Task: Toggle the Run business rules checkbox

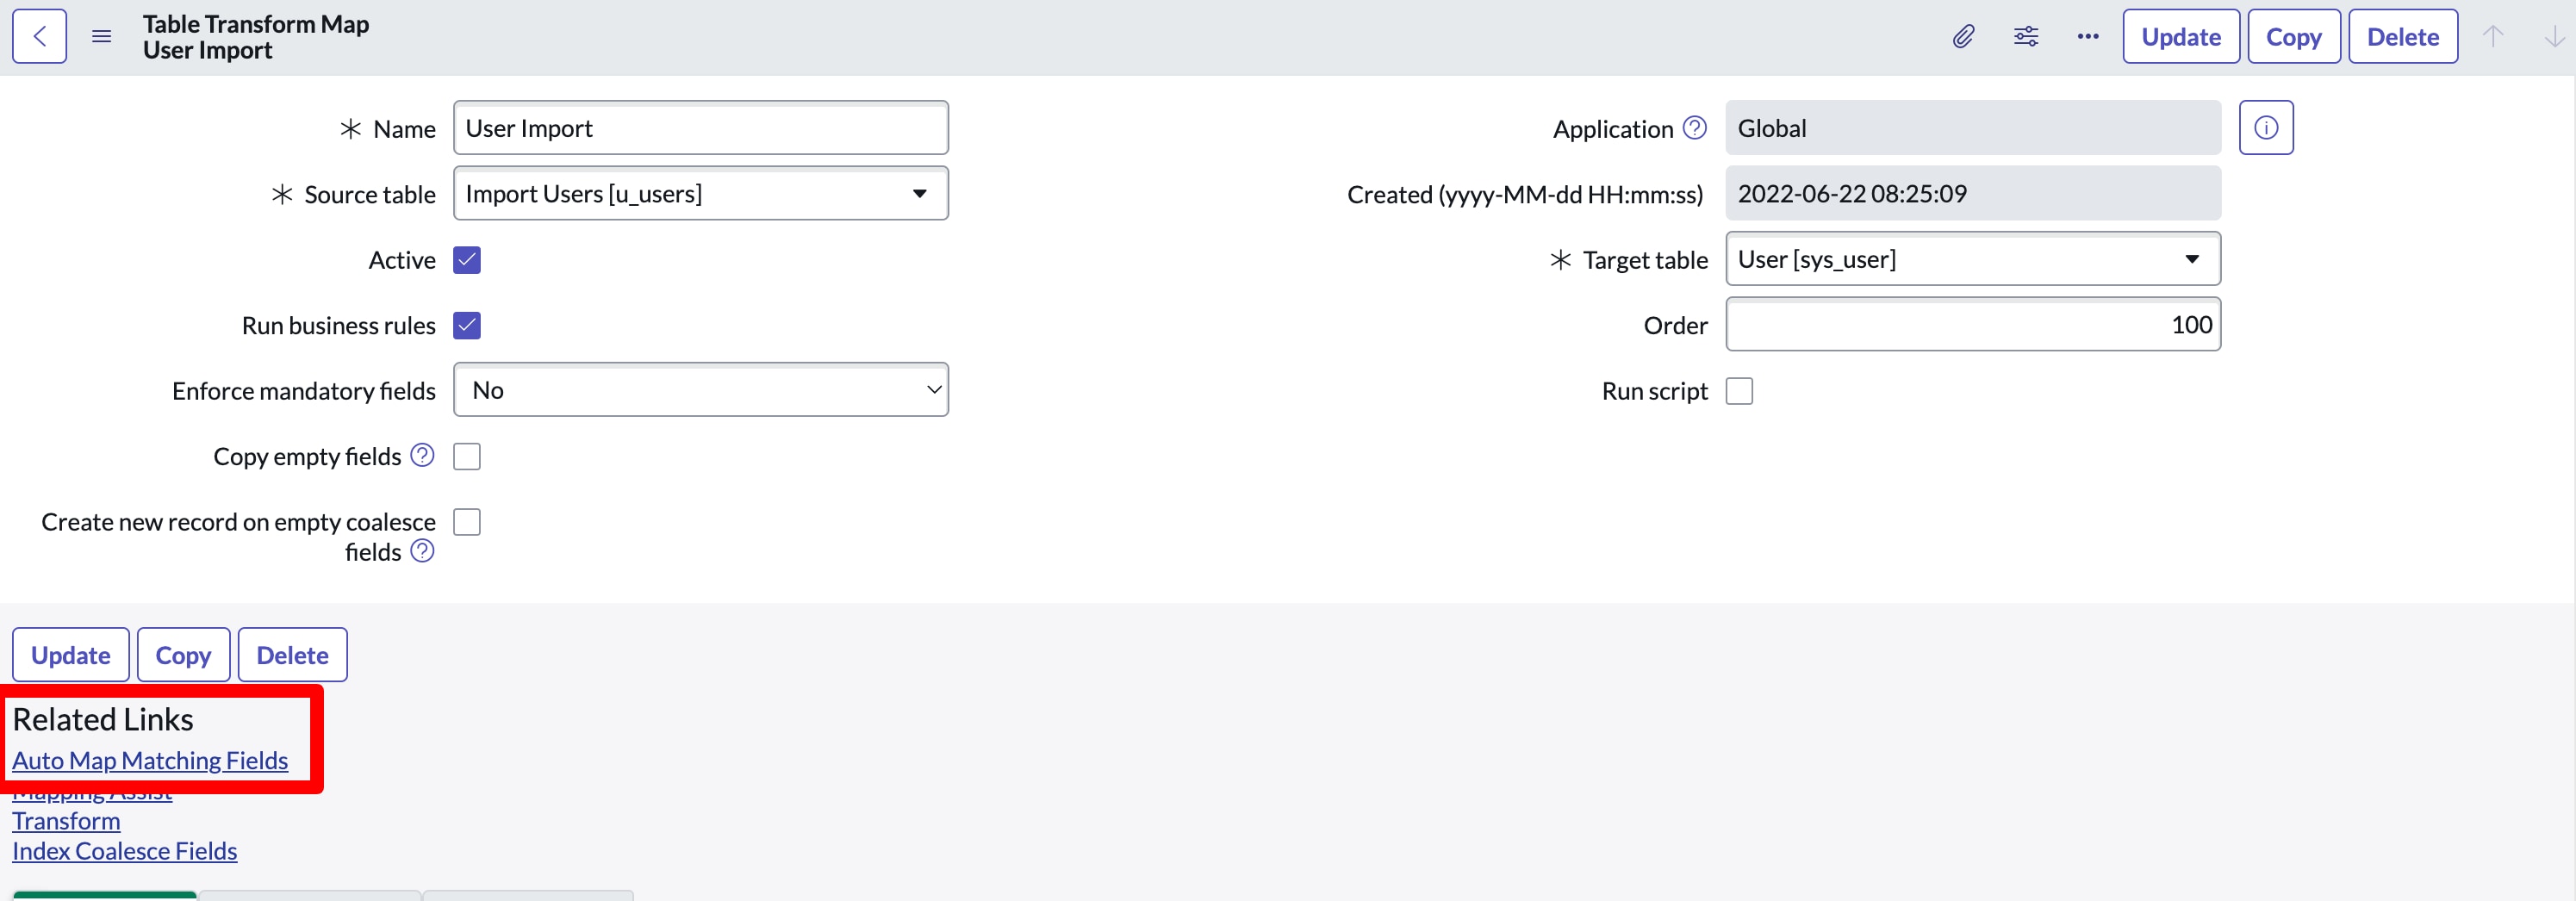Action: pyautogui.click(x=467, y=326)
